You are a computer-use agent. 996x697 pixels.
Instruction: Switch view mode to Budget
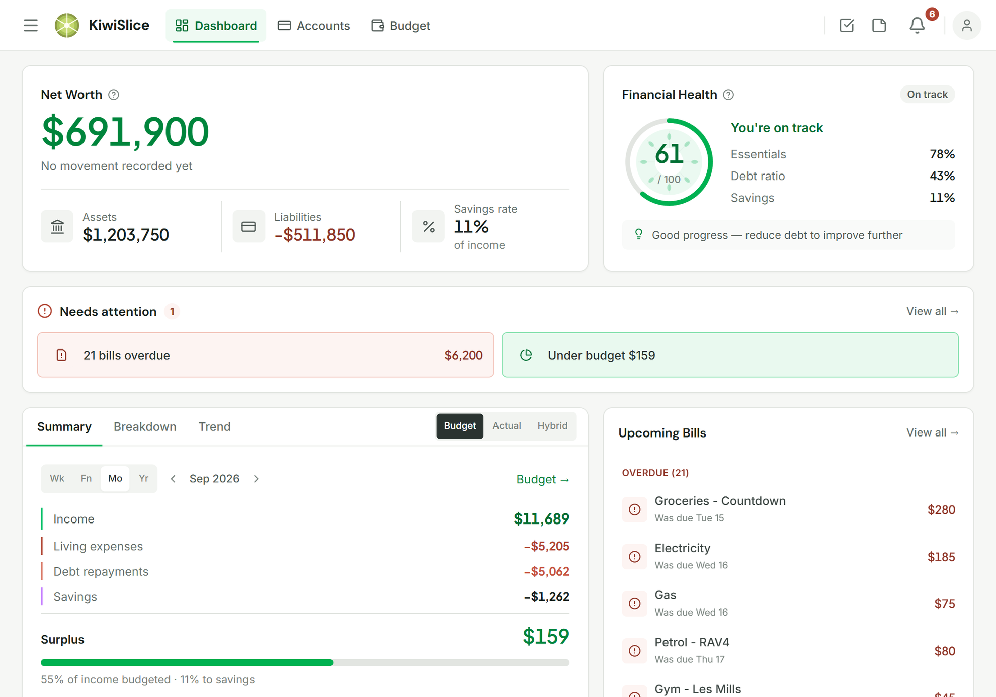pyautogui.click(x=460, y=426)
